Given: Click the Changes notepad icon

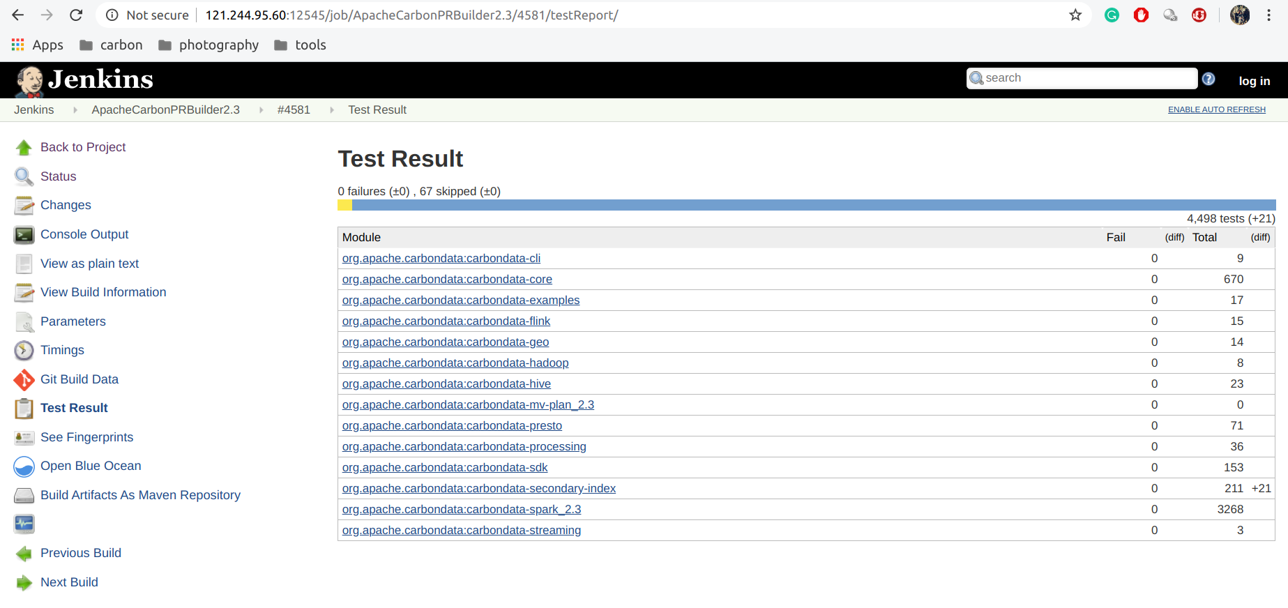Looking at the screenshot, I should [24, 206].
